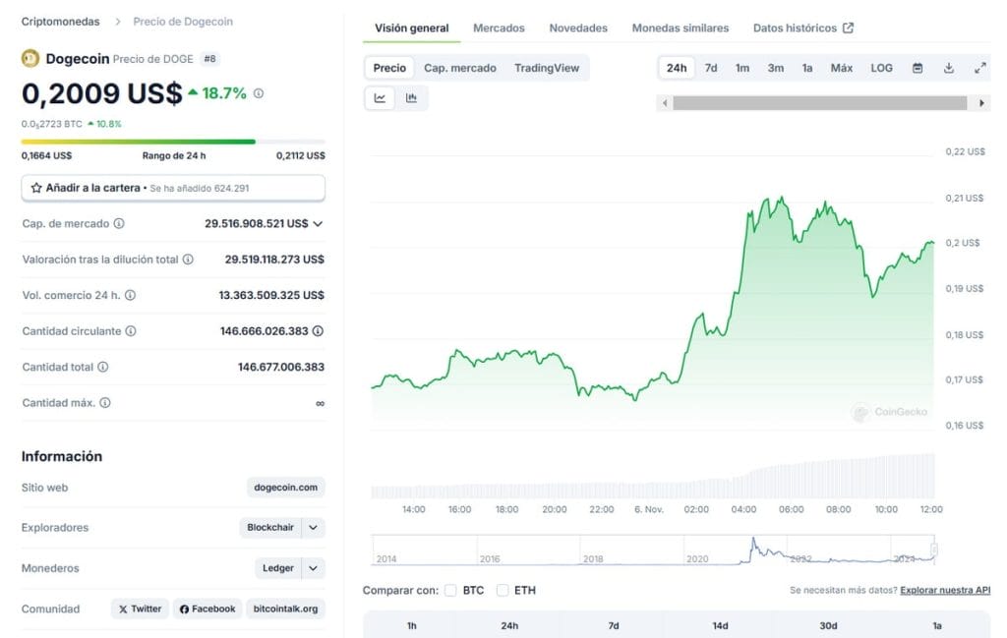Image resolution: width=1007 pixels, height=638 pixels.
Task: Switch to Novedades tab
Action: 578,29
